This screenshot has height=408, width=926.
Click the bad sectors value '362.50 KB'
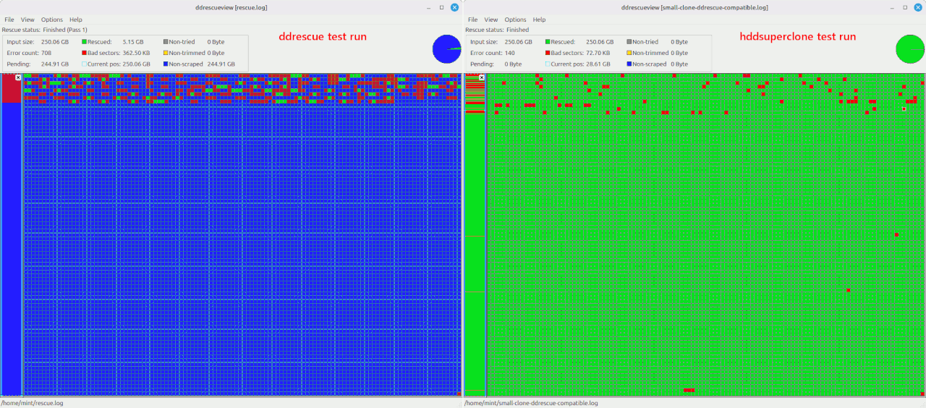(x=136, y=53)
